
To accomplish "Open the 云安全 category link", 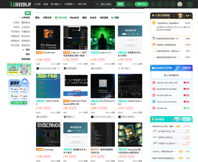I will (x=16, y=23).
